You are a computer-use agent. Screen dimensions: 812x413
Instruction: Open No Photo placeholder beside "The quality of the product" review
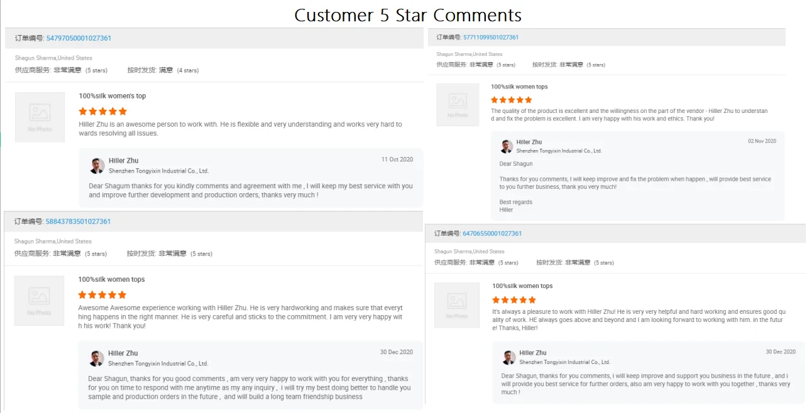pyautogui.click(x=458, y=104)
